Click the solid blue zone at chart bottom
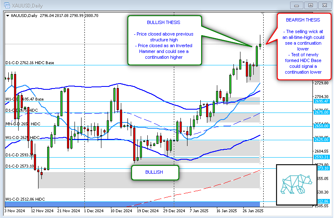Viewport: 334px width, 218px height. (x=132, y=204)
